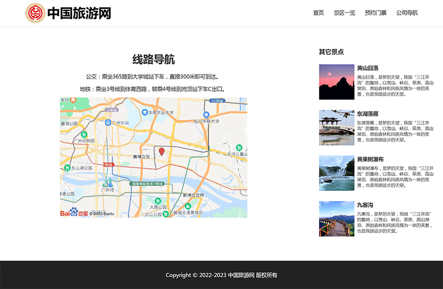
Task: Click the 黄果树瀑布 waterfall thumbnail
Action: tap(336, 173)
